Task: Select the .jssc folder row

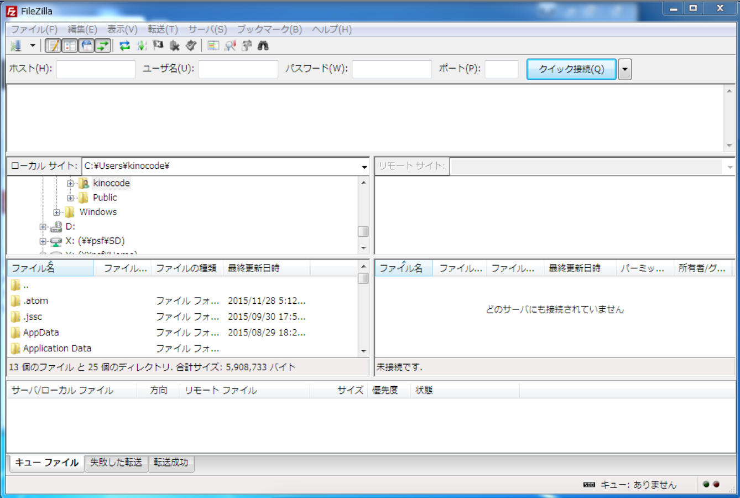Action: [x=183, y=317]
